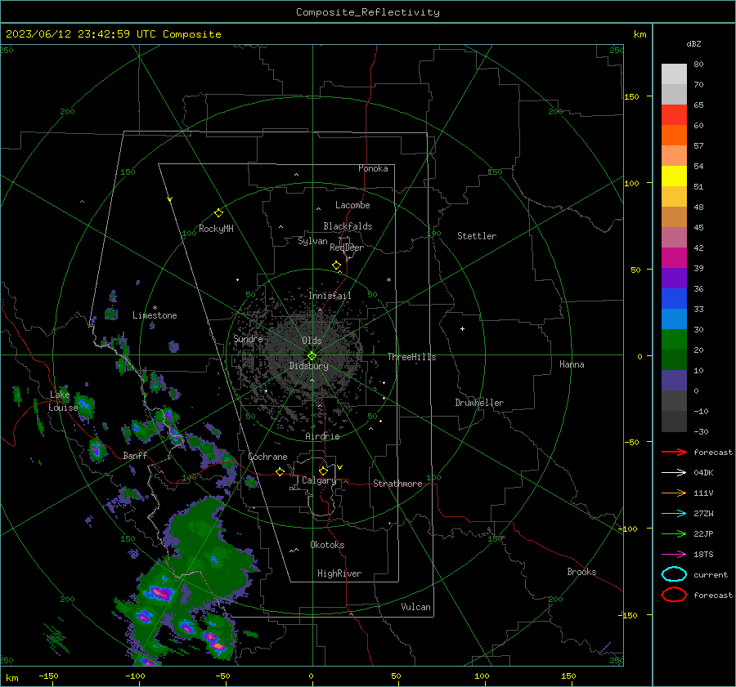Click the green 22JP arrow icon
736x687 pixels.
[x=674, y=533]
